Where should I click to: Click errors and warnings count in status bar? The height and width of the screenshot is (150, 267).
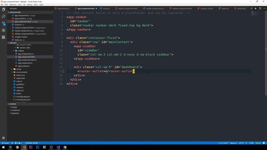(18, 143)
